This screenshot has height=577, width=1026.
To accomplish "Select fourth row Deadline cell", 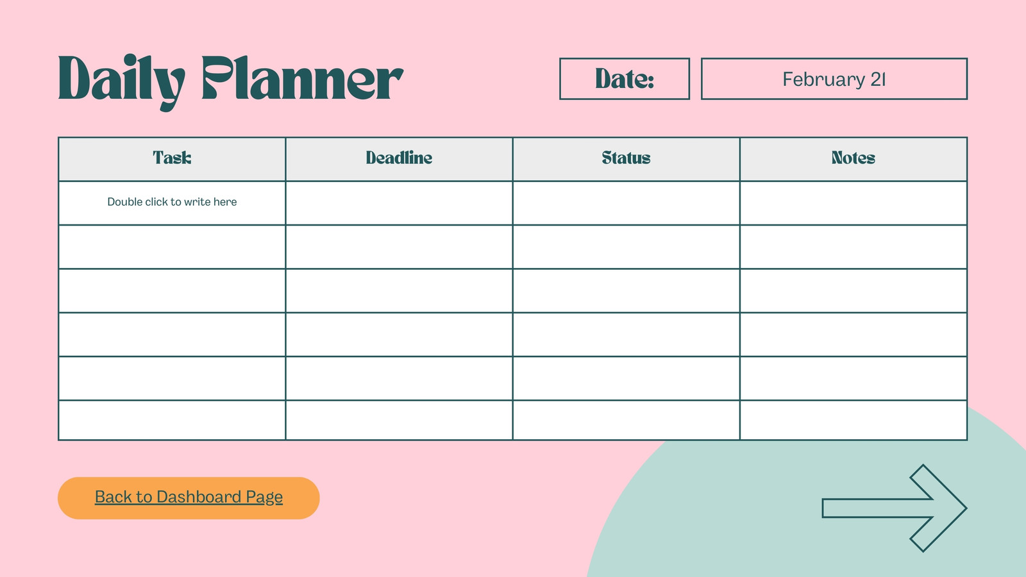I will (399, 335).
